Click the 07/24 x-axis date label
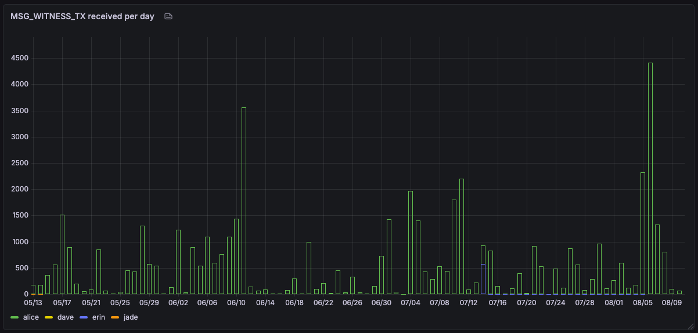Image resolution: width=698 pixels, height=333 pixels. click(x=556, y=302)
